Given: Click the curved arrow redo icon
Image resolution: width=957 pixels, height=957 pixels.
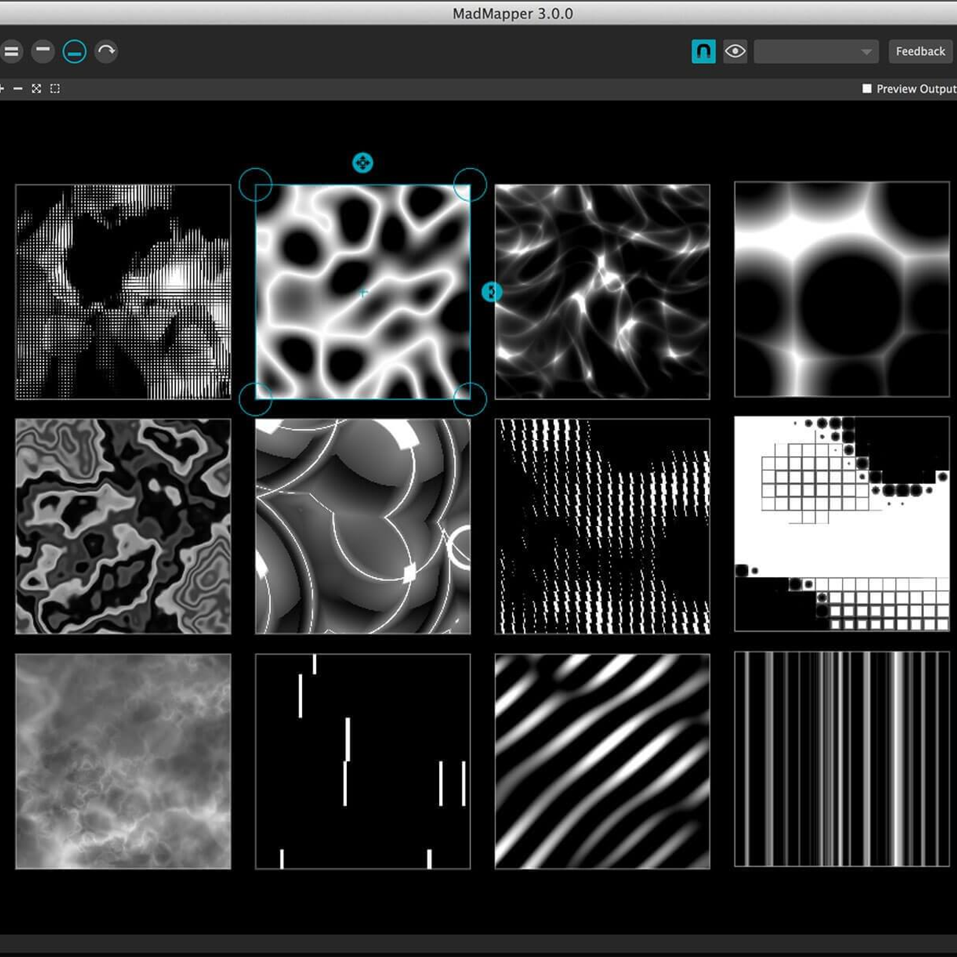Looking at the screenshot, I should (106, 51).
